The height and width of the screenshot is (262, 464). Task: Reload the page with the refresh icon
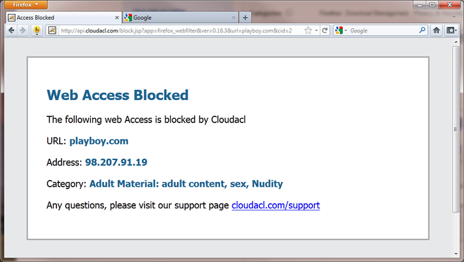(x=325, y=30)
